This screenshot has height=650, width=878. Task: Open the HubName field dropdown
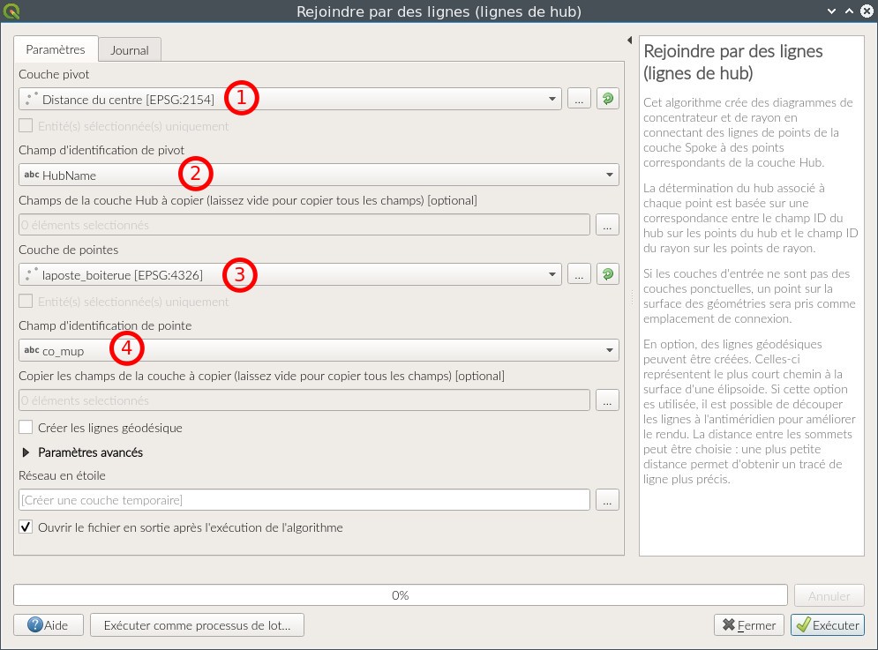[318, 175]
